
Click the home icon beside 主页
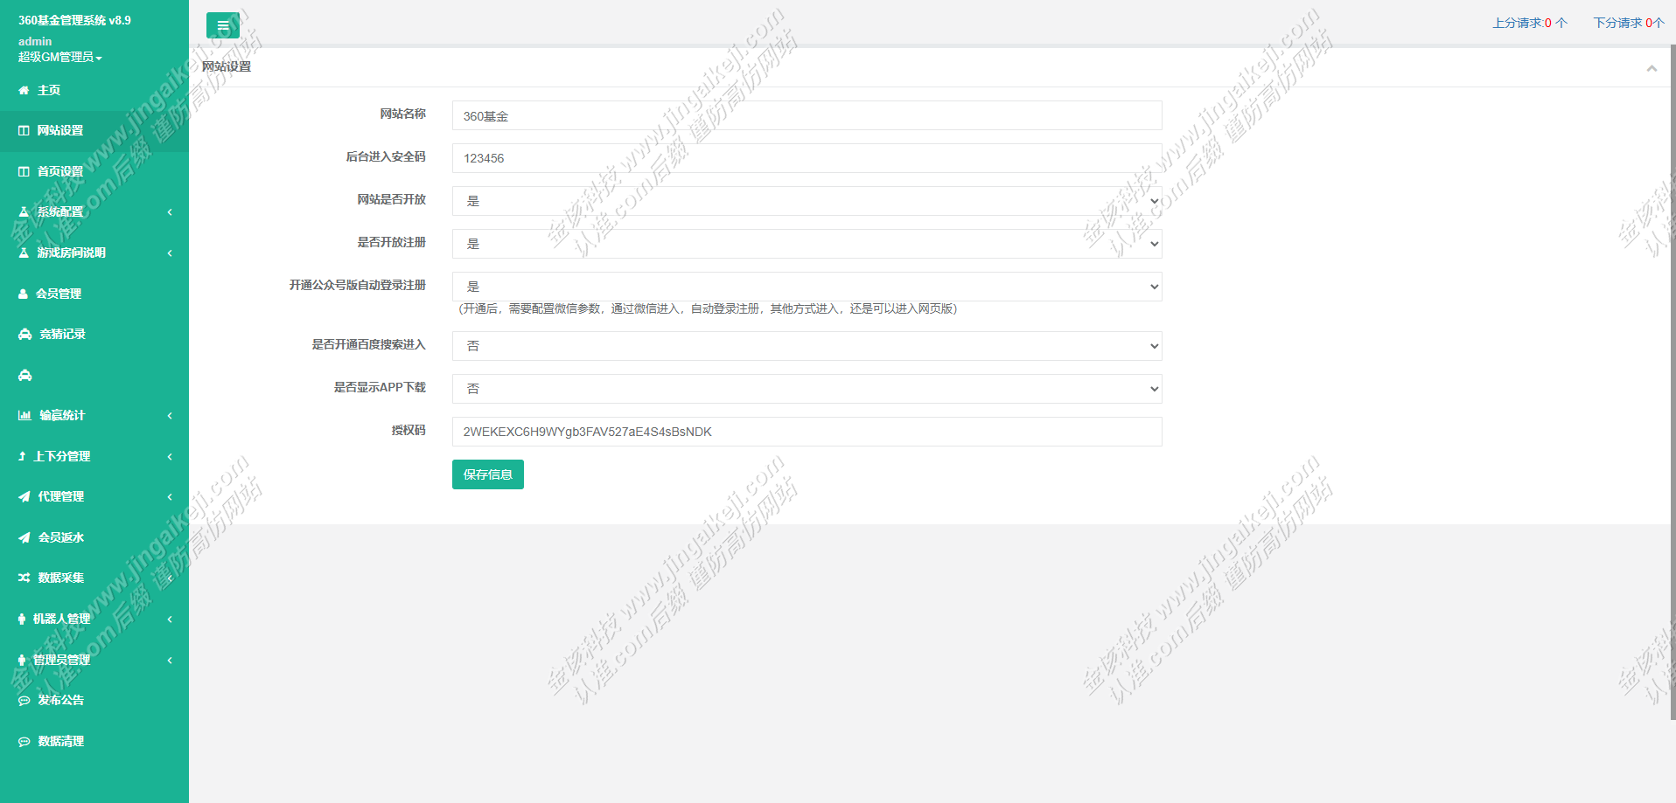(24, 90)
